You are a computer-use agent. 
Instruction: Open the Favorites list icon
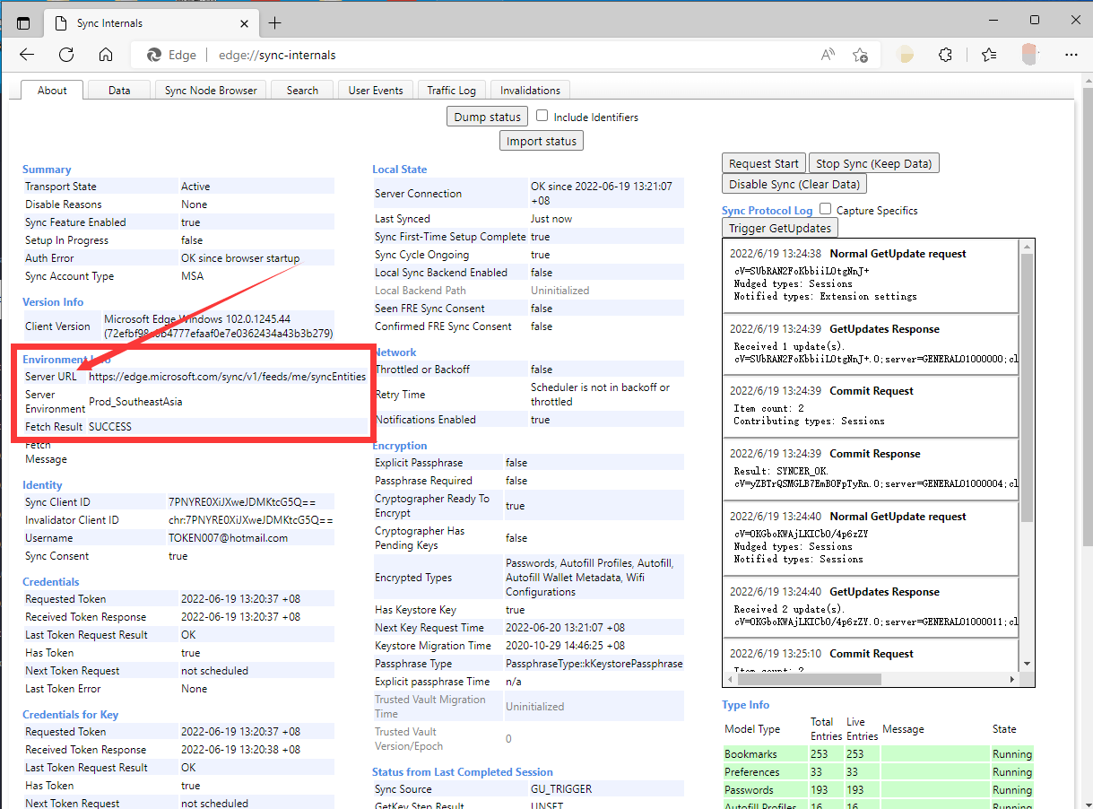tap(989, 55)
